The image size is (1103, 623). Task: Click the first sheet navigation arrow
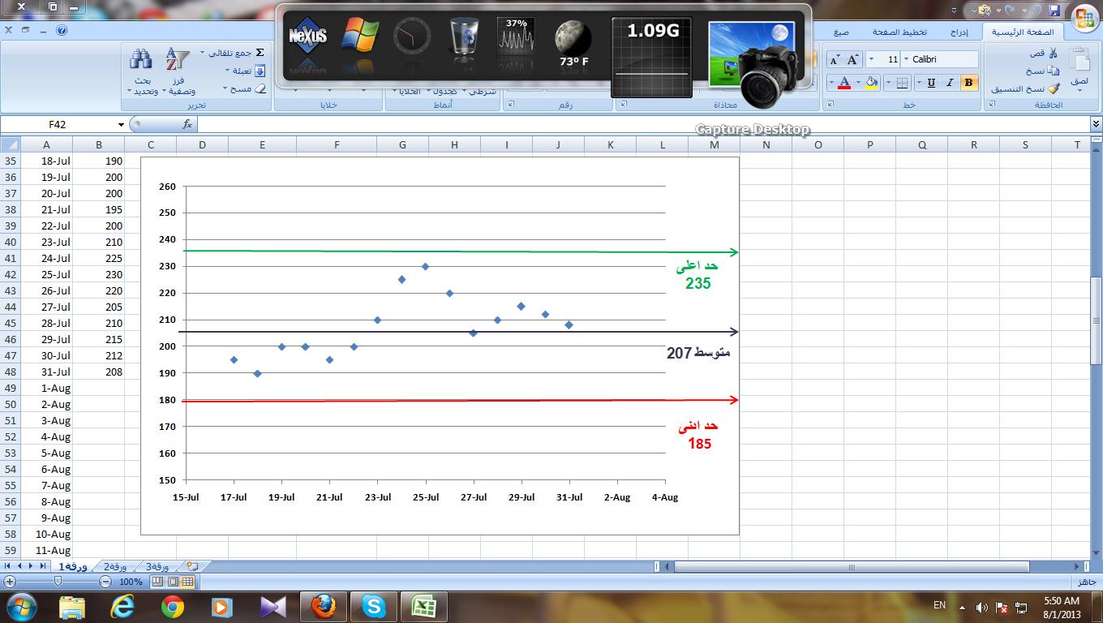pyautogui.click(x=9, y=566)
